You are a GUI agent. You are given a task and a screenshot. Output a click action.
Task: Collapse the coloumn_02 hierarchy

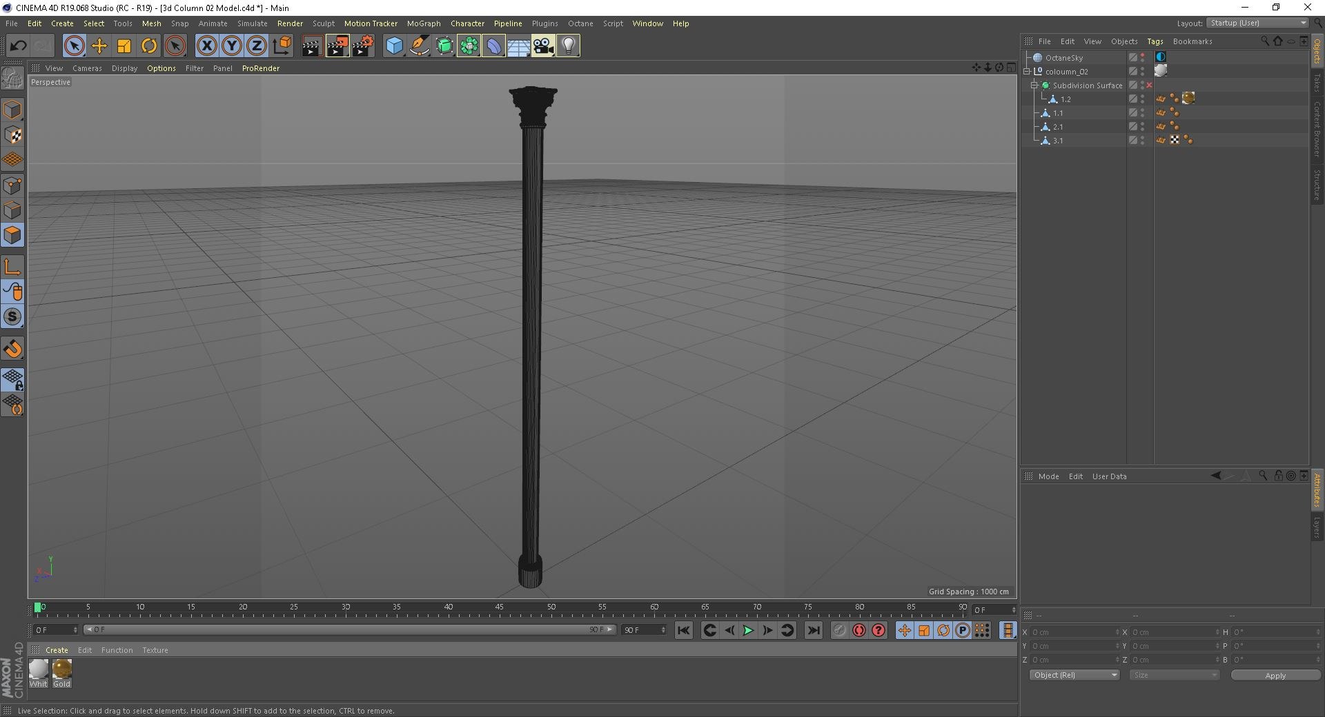[x=1027, y=72]
